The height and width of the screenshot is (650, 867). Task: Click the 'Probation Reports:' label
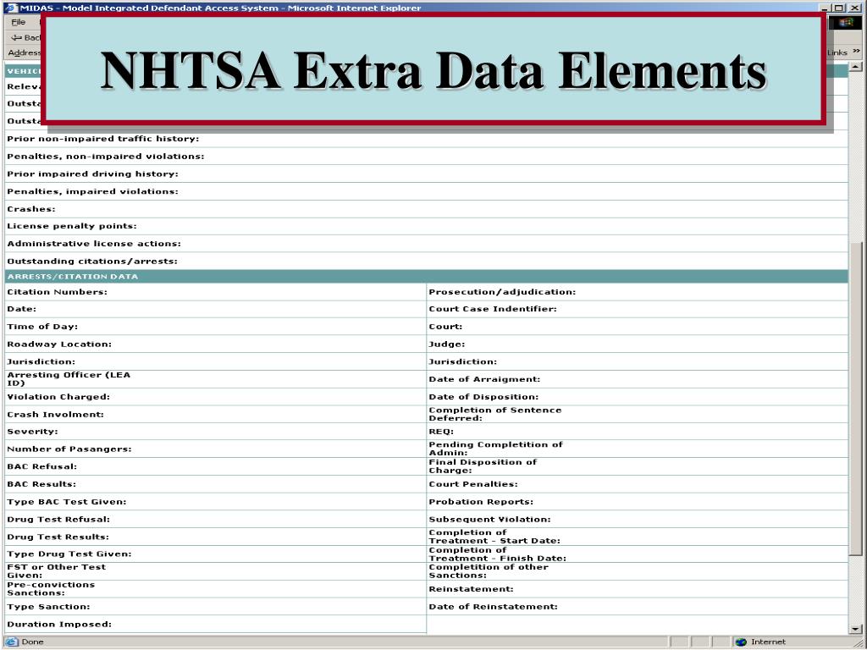[481, 502]
